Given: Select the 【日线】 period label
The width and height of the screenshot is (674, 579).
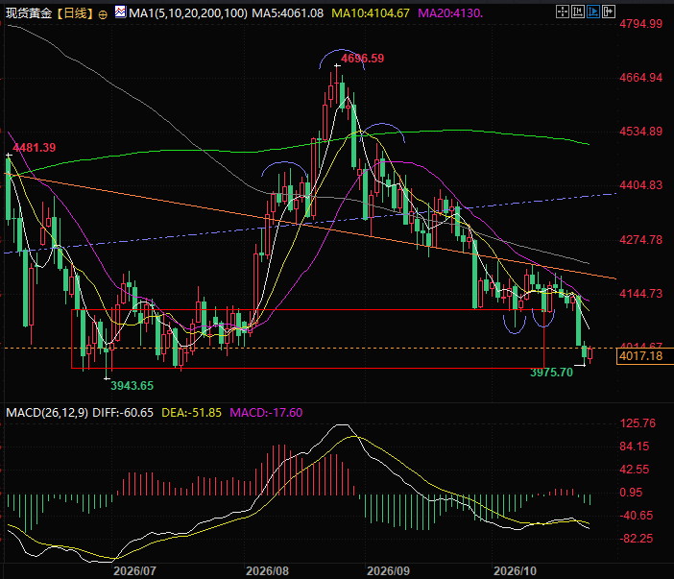Looking at the screenshot, I should (75, 13).
